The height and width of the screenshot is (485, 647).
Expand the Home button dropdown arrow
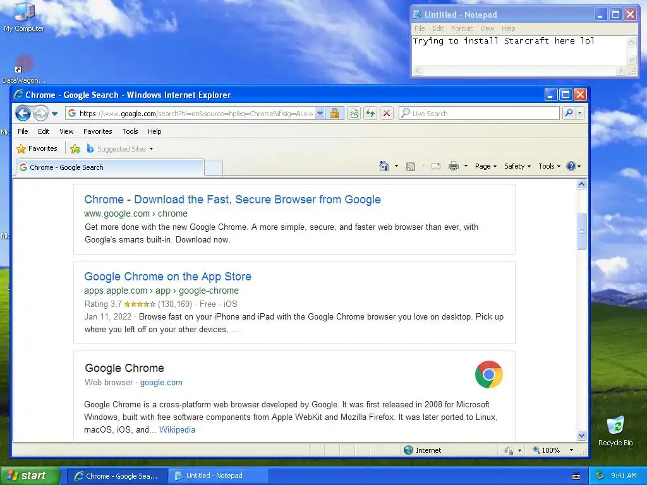[x=397, y=166]
